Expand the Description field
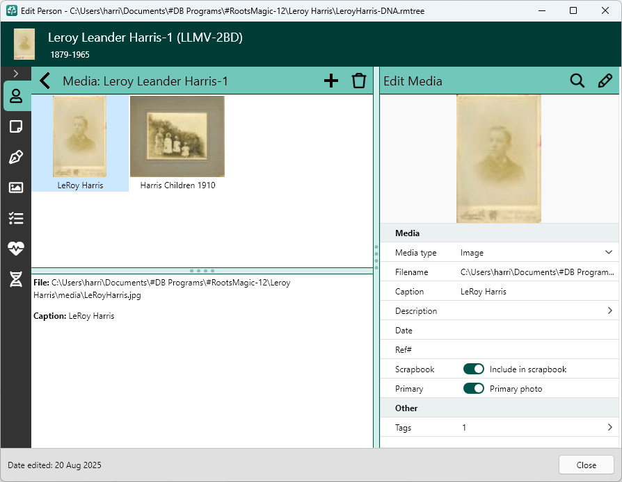The image size is (622, 482). point(609,310)
